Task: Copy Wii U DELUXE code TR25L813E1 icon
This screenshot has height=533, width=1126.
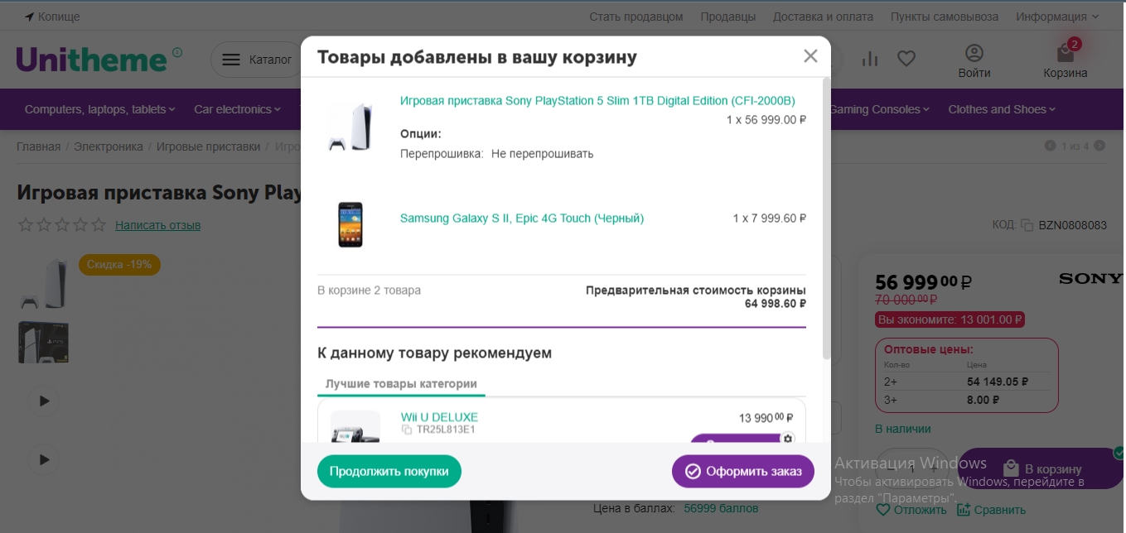Action: 407,430
